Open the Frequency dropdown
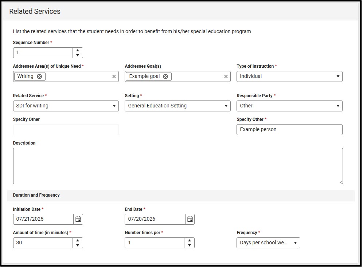 [268, 243]
